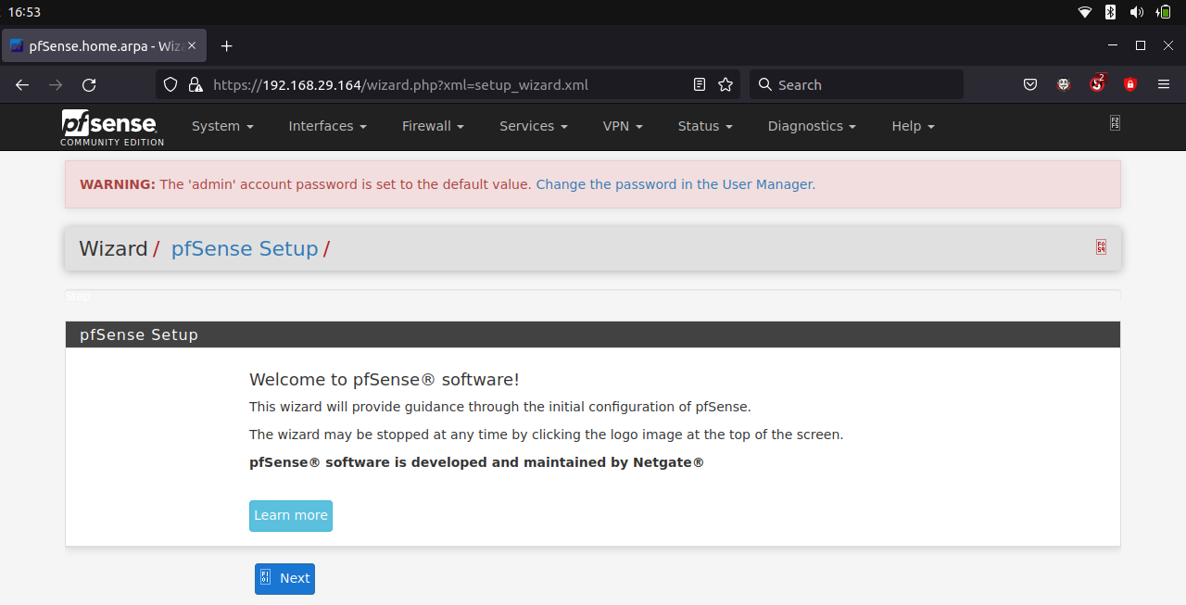Click the Learn more button
Screen dimensions: 1186x605
(291, 516)
